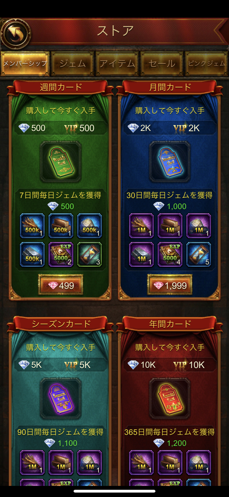Screen dimensions: 229x497
Task: Go to the セール tab
Action: pos(162,64)
